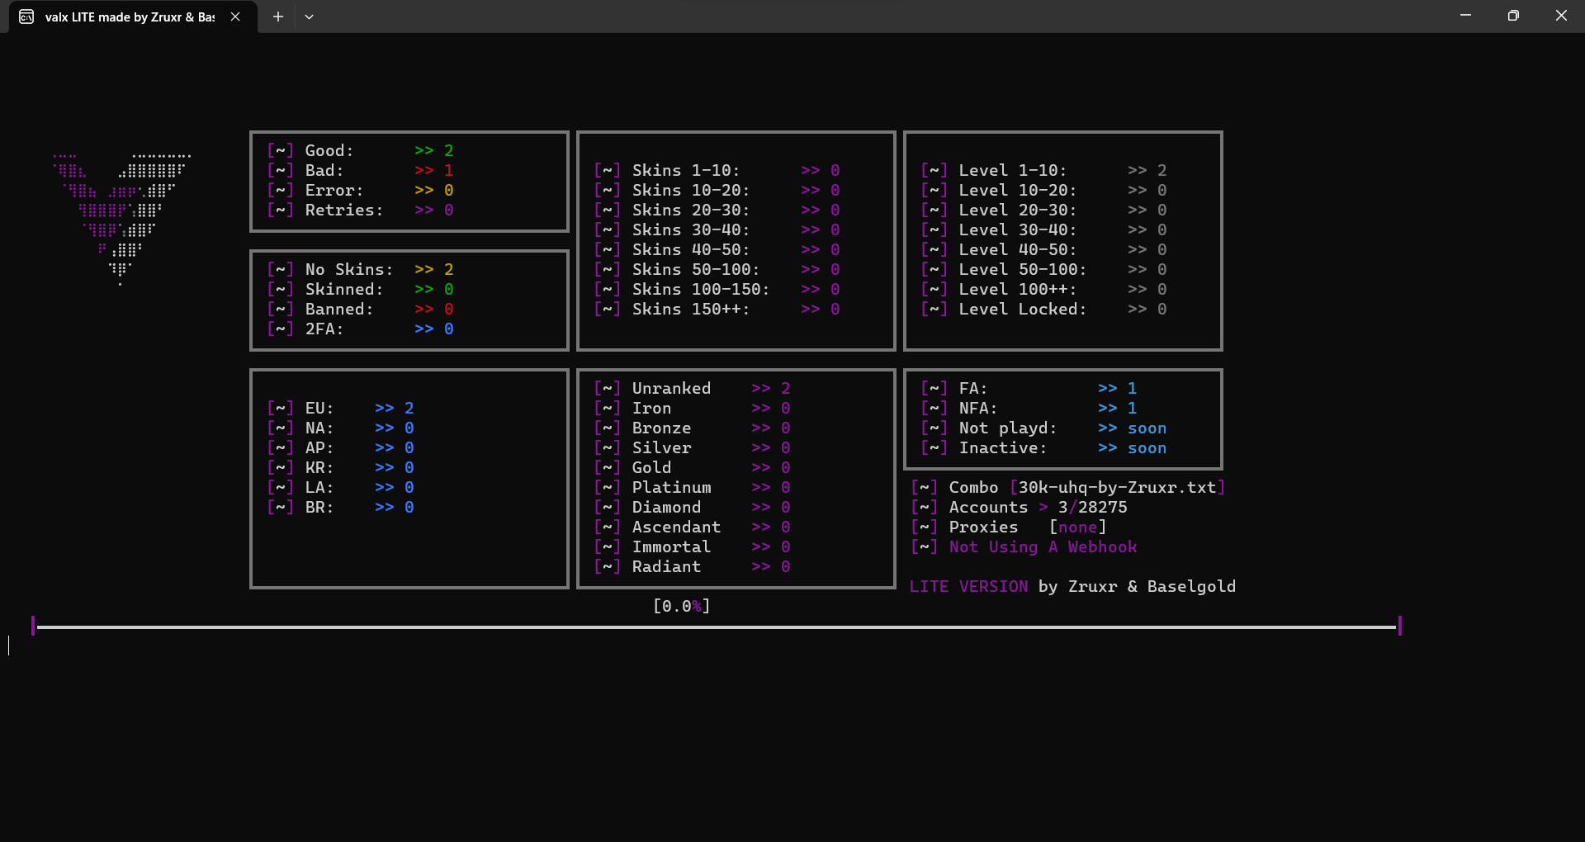Click the 'NA:' region row
Screen dimensions: 1585x842
[x=340, y=428]
